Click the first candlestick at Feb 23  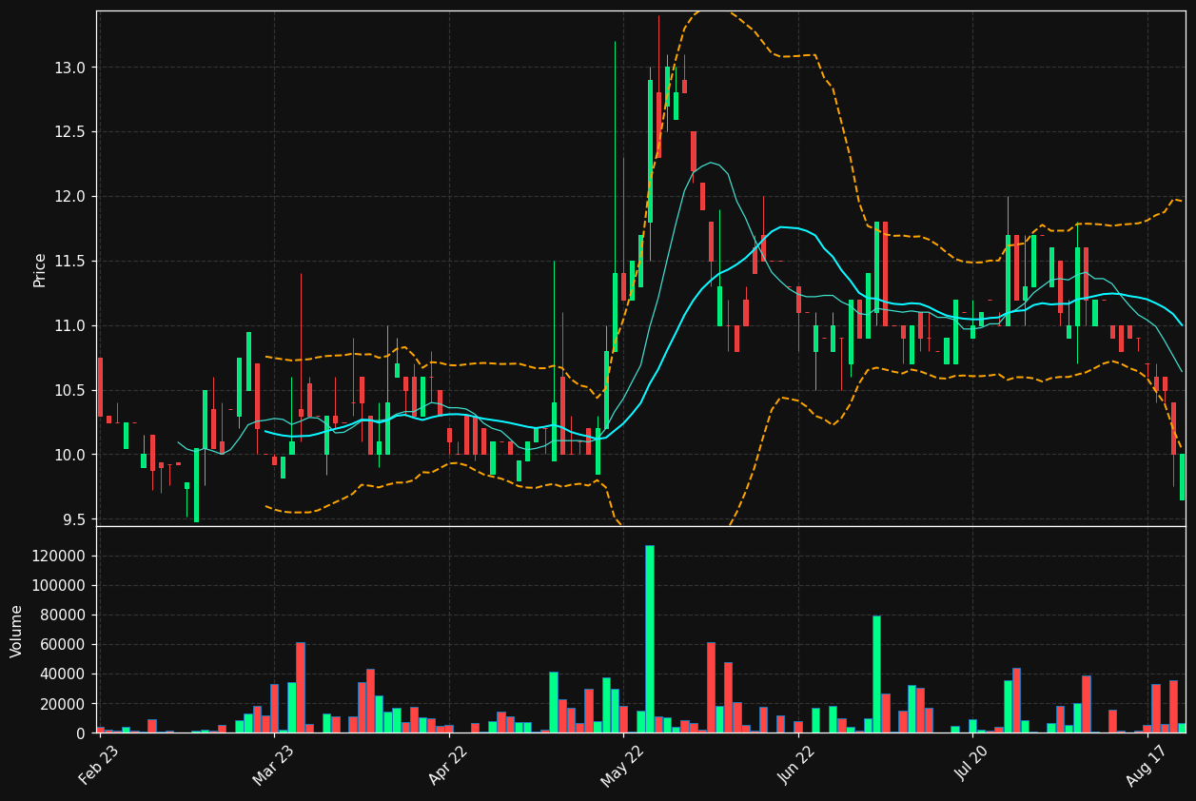click(100, 387)
